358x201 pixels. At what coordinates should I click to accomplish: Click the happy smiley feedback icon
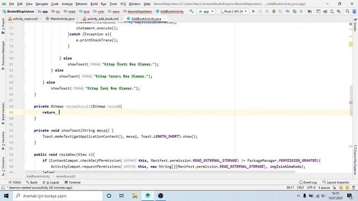click(x=341, y=188)
